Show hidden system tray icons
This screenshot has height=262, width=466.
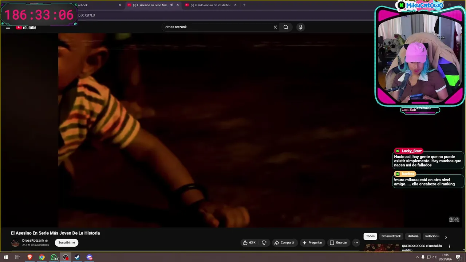pos(417,257)
